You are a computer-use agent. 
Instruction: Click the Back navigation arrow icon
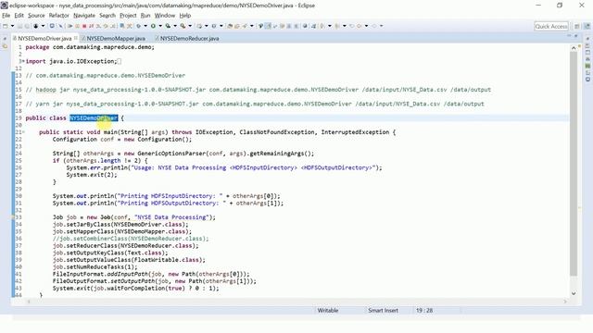click(x=359, y=26)
